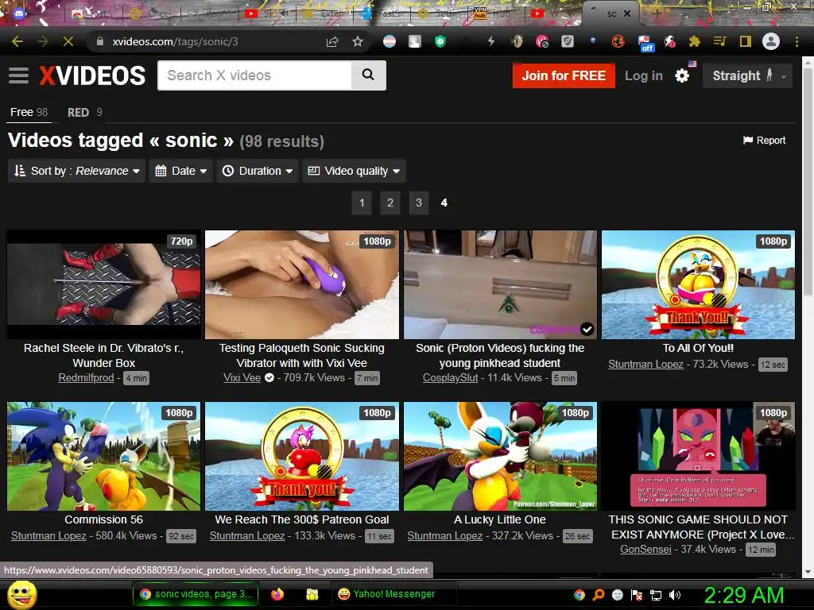Click the magnifier search button
The width and height of the screenshot is (814, 610).
click(x=368, y=75)
